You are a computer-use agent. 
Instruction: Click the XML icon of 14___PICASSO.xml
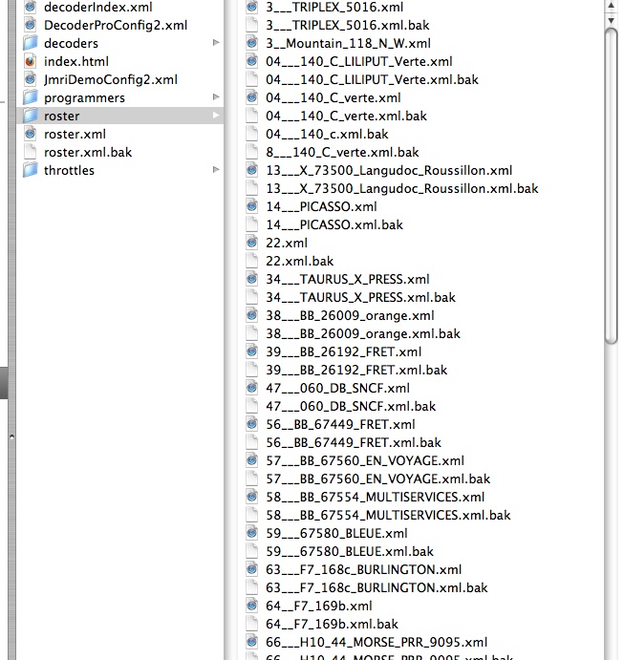click(x=251, y=206)
